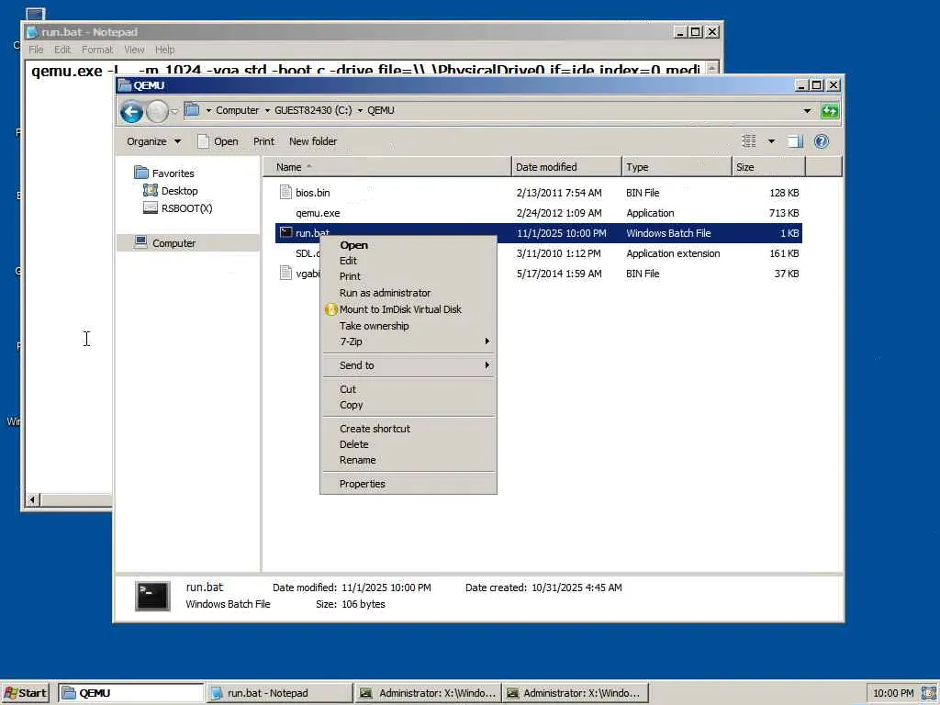Screen dimensions: 940x705
Task: Choose Open in the context menu
Action: click(x=408, y=244)
